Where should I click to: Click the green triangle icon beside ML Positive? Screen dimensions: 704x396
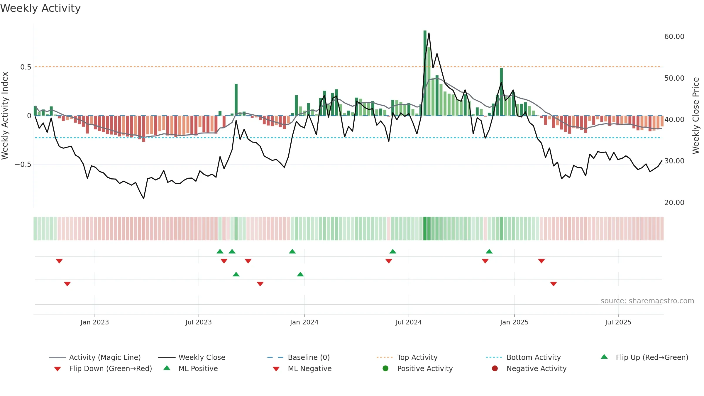pyautogui.click(x=167, y=368)
